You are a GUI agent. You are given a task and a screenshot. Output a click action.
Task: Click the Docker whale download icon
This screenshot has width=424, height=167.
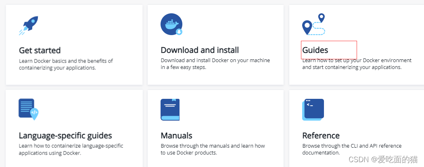tap(171, 24)
